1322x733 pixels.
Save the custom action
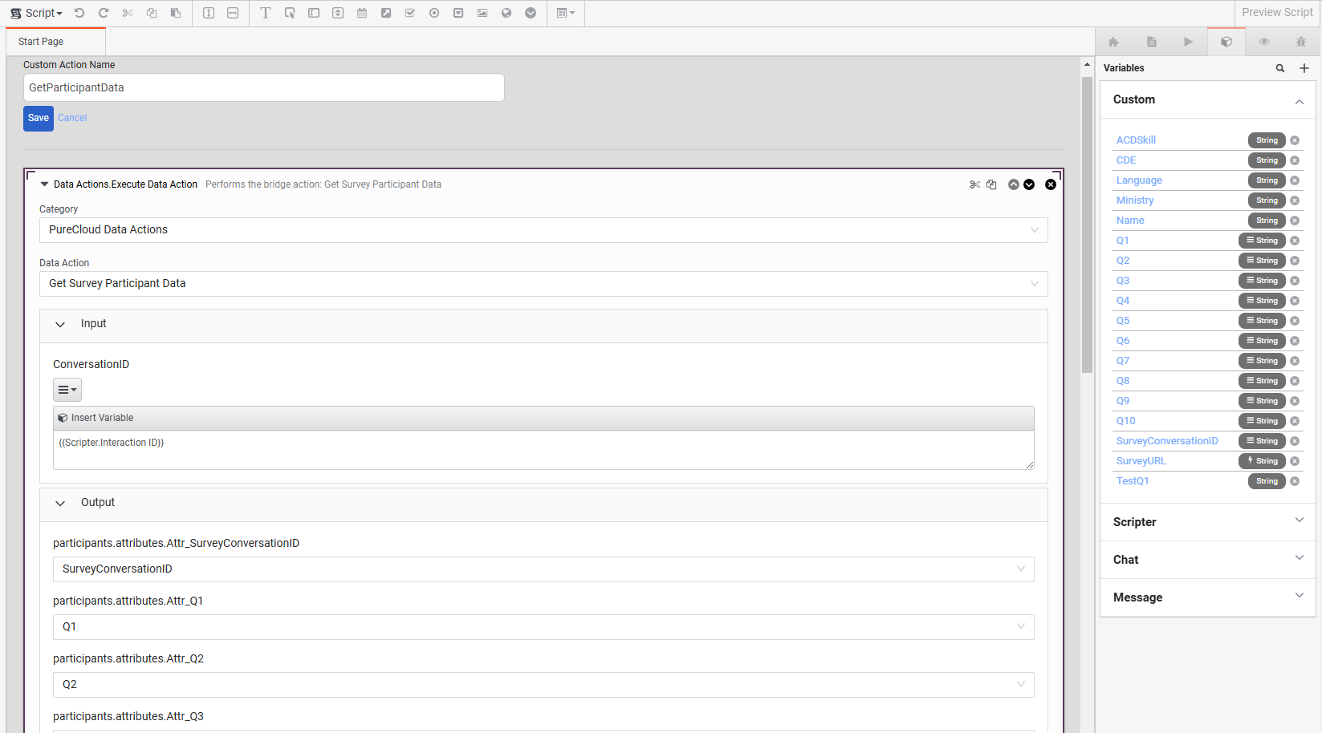39,118
